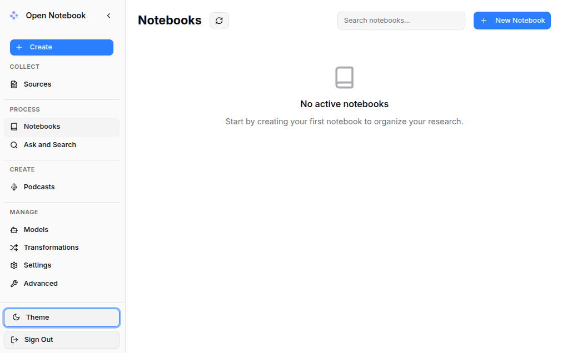Collapse the sidebar with the chevron
The height and width of the screenshot is (353, 562).
click(108, 16)
